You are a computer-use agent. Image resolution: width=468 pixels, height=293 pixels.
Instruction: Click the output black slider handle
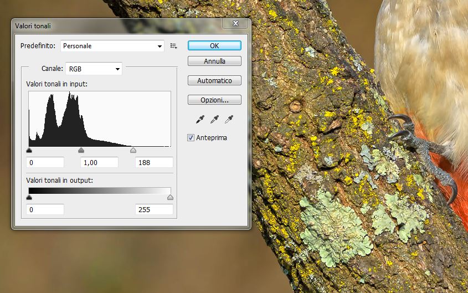click(x=29, y=197)
